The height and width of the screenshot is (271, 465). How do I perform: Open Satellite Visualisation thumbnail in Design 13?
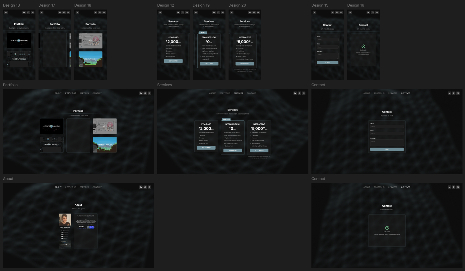(19, 40)
